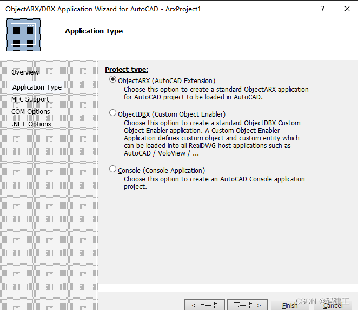Pick the Console (Console Application) radio button
Viewport: 358px width, 310px height.
tap(113, 170)
